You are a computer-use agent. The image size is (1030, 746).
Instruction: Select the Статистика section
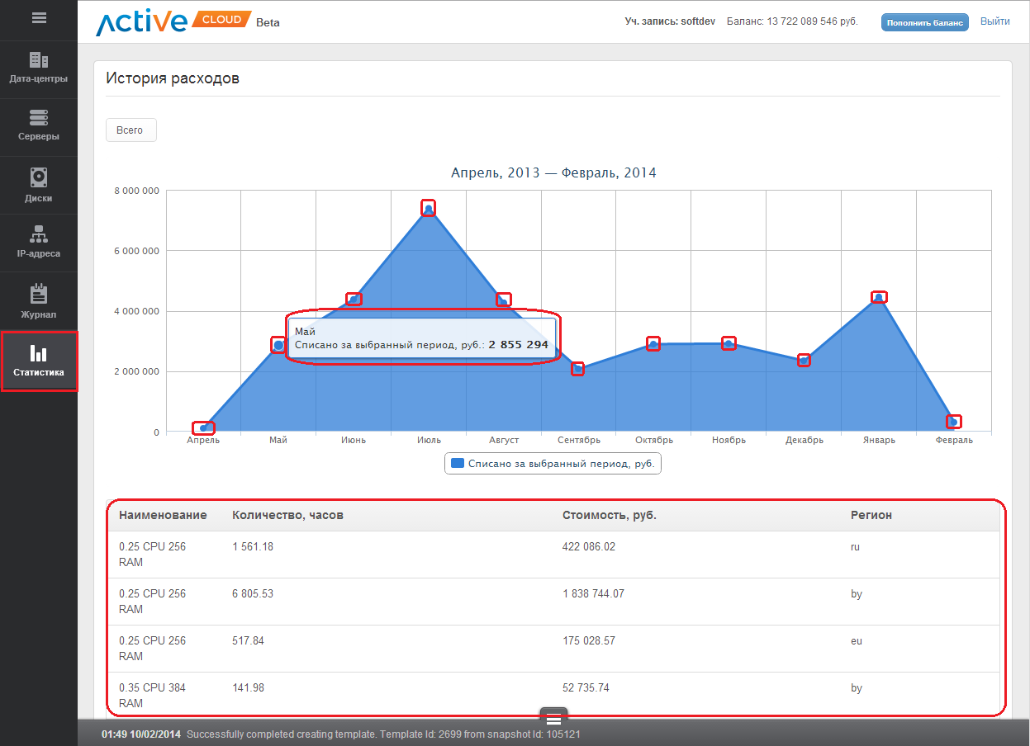tap(39, 361)
